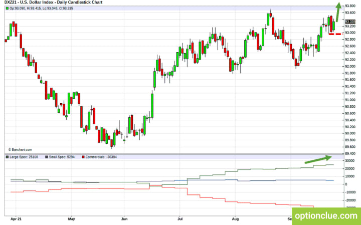361x225 pixels.
Task: Click the 10000 COT axis label
Action: click(x=349, y=176)
